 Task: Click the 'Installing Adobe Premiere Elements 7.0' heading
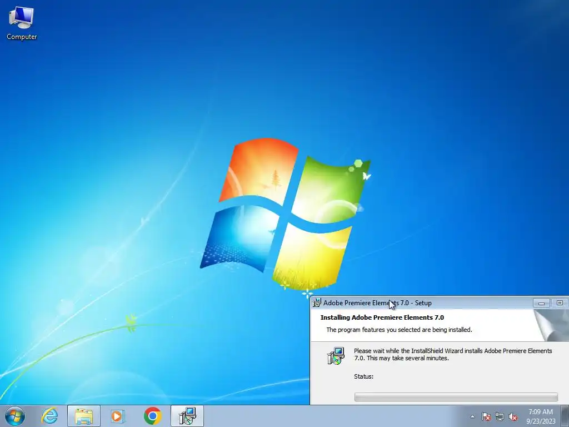(382, 317)
